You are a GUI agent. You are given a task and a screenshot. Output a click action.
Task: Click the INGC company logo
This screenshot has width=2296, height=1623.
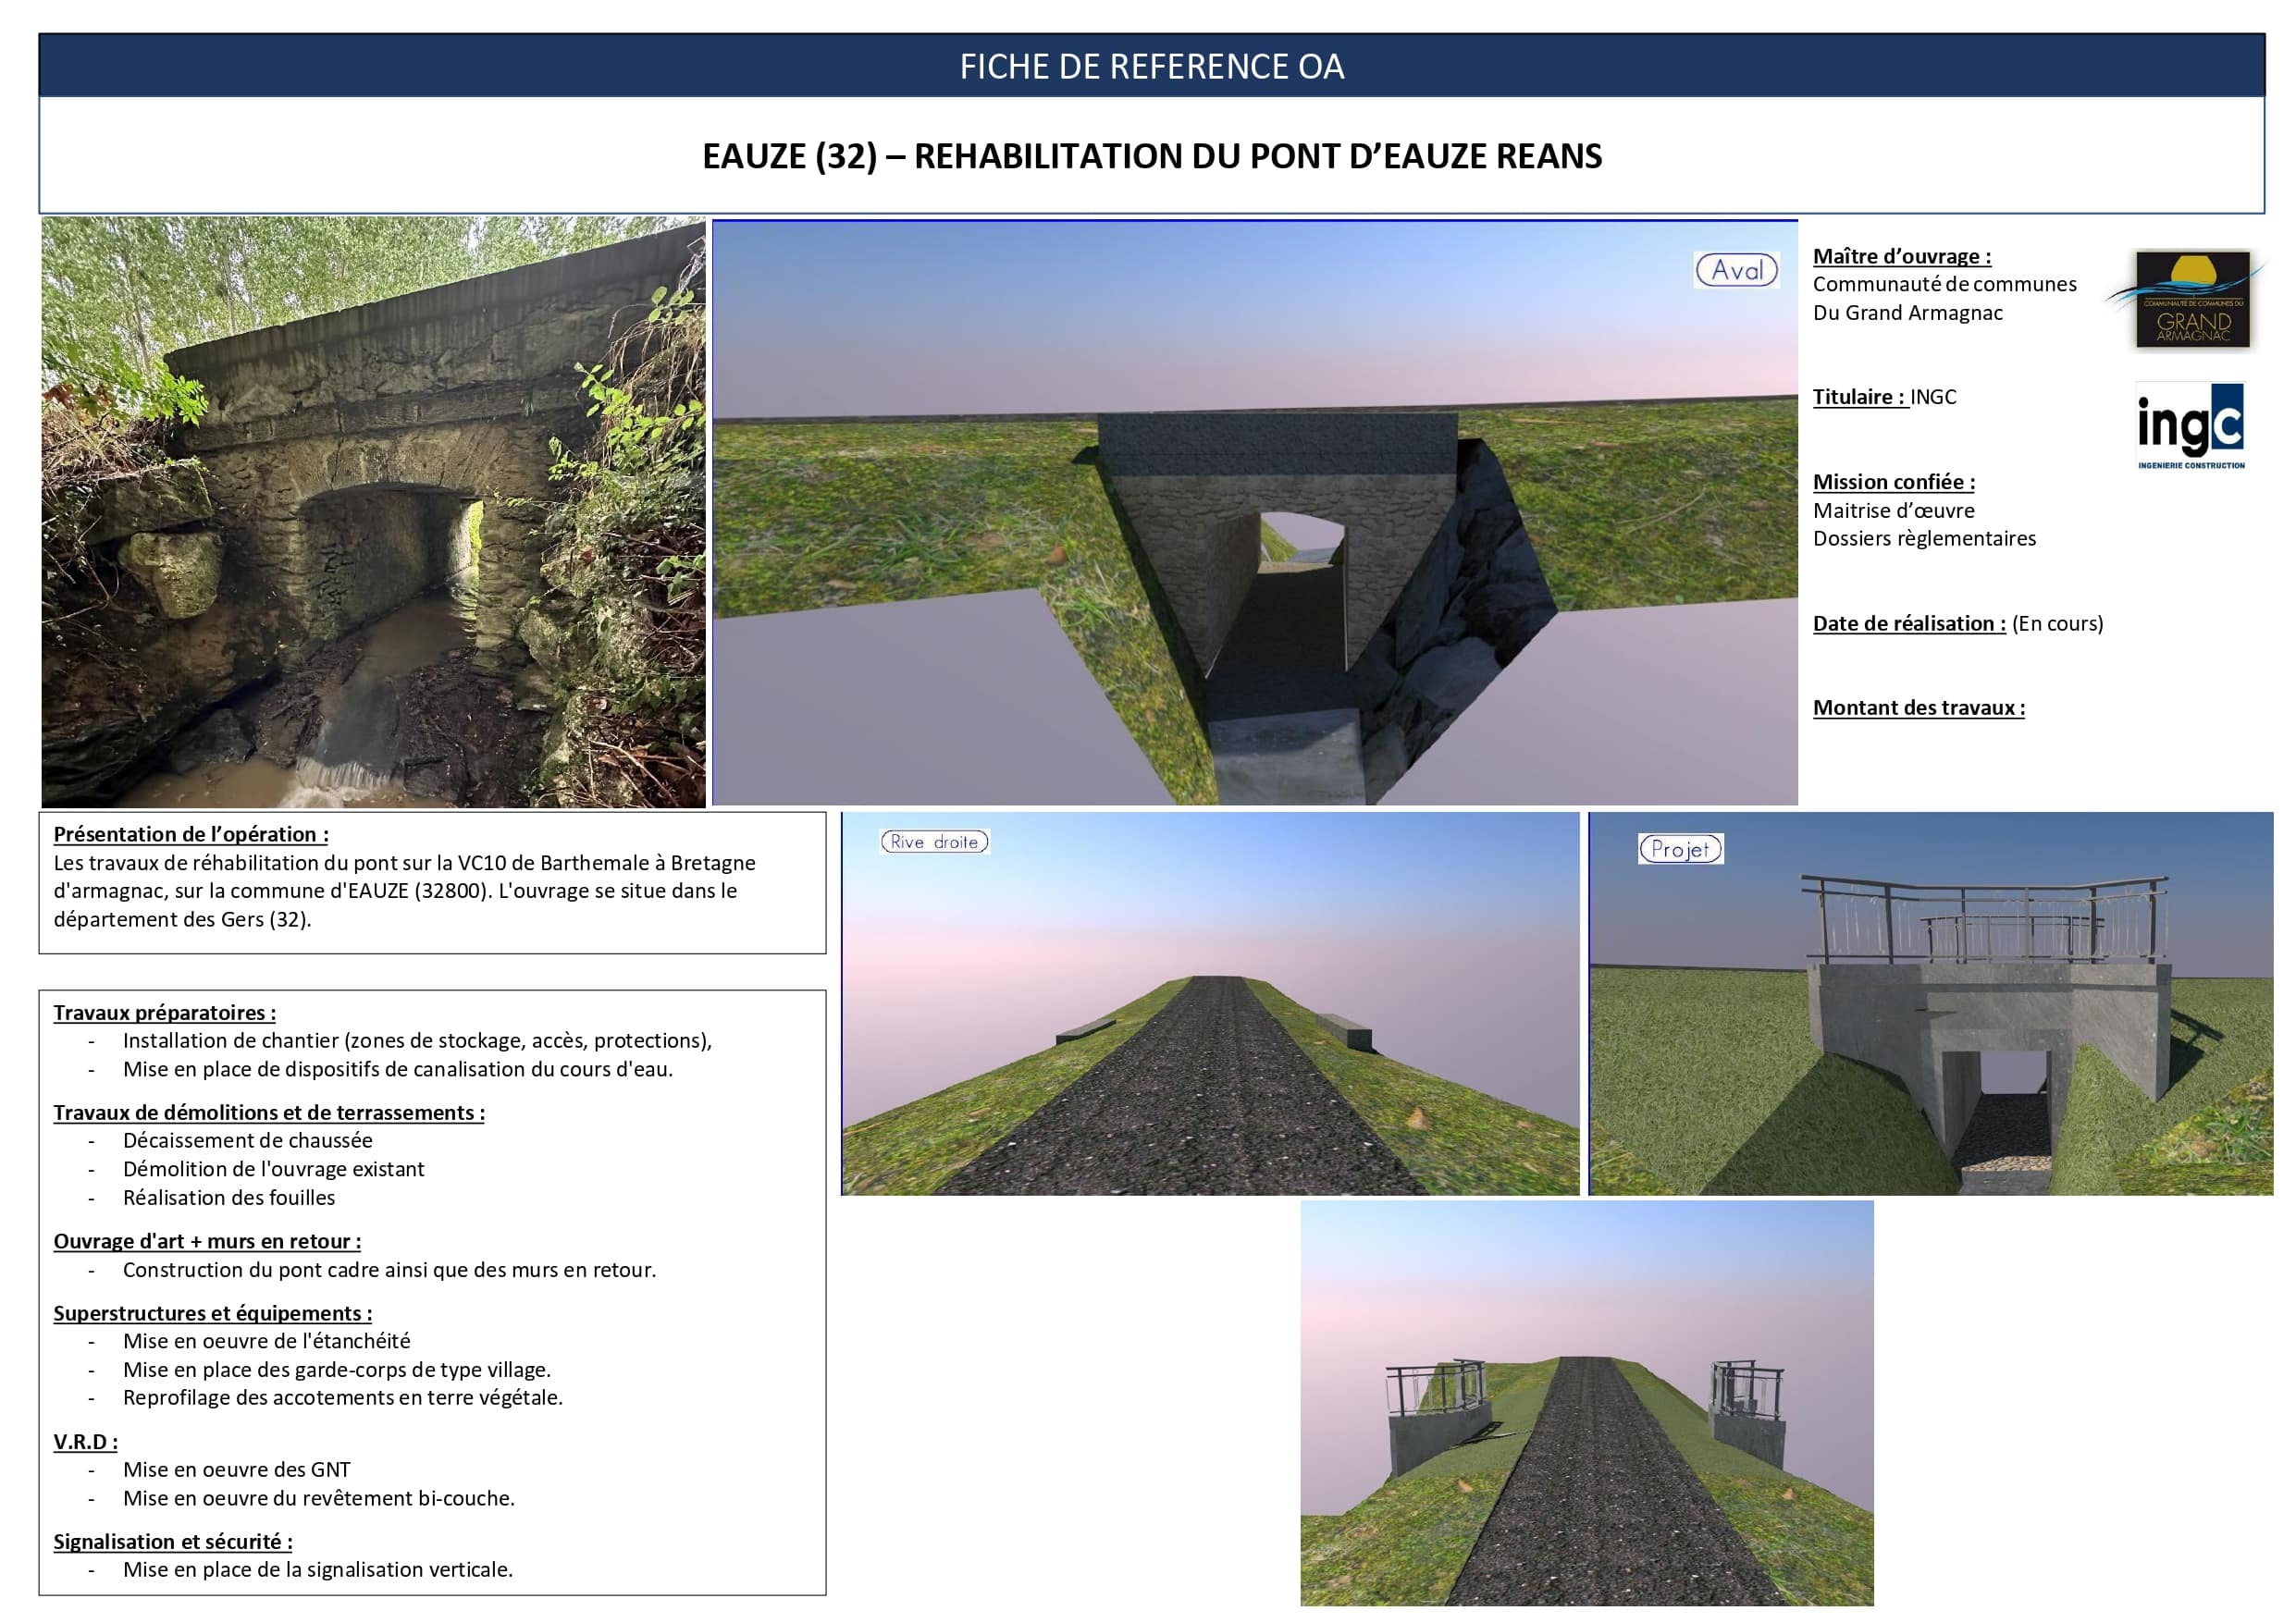tap(2190, 426)
